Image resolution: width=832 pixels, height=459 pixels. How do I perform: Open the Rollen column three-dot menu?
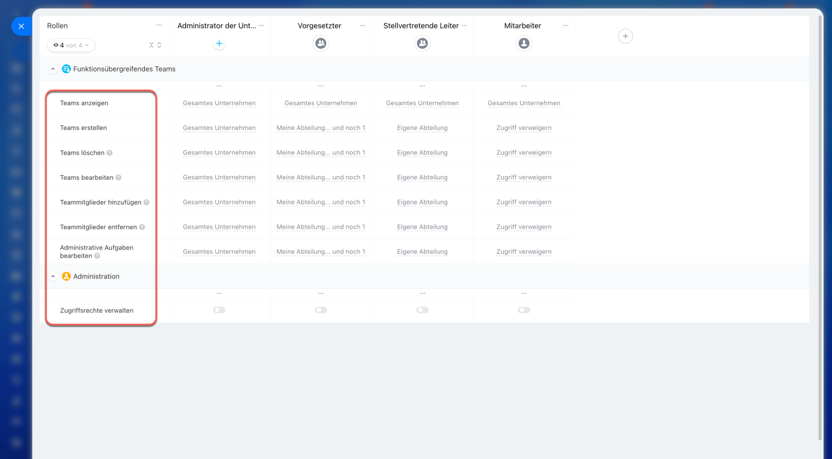(x=159, y=25)
